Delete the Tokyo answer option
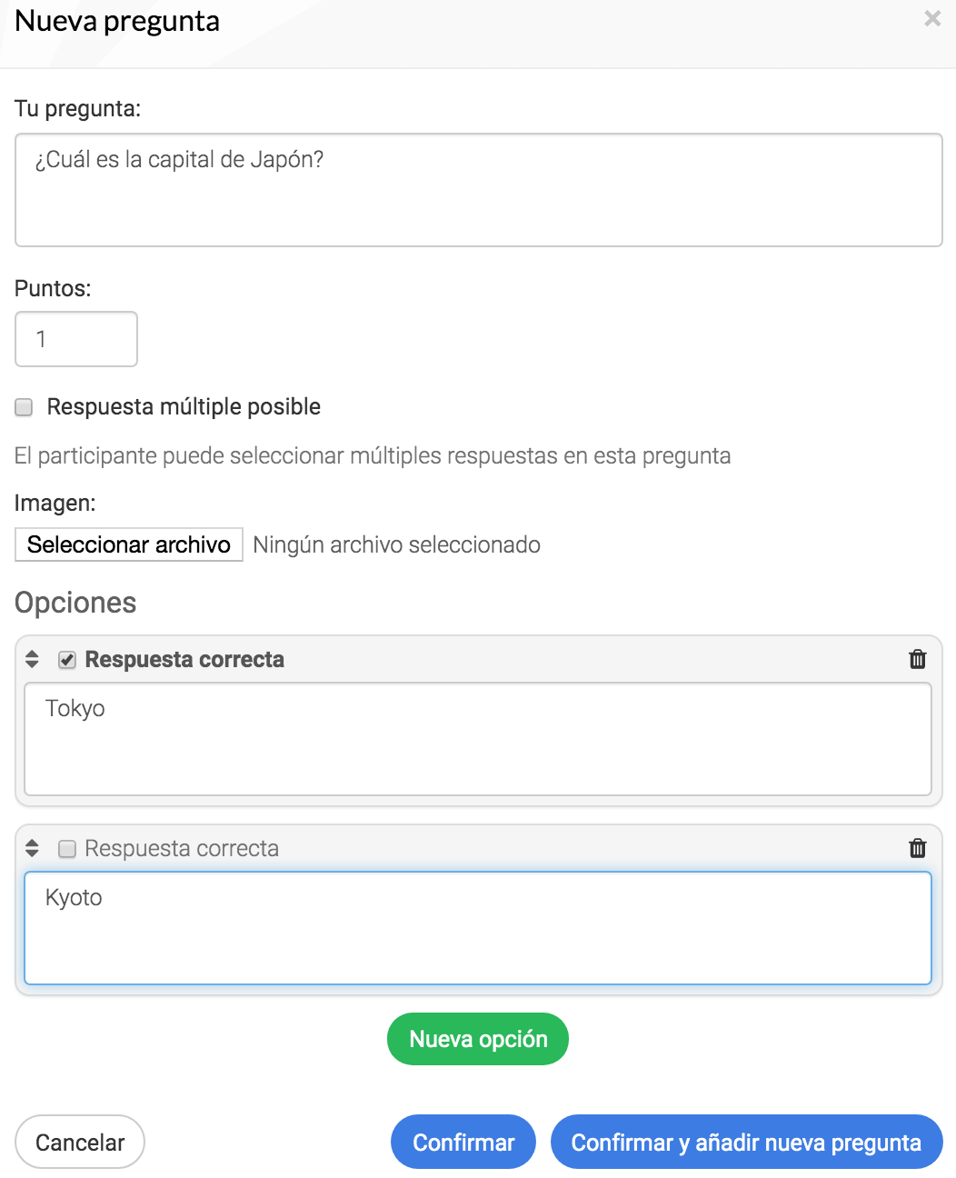This screenshot has height=1178, width=956. (x=918, y=659)
